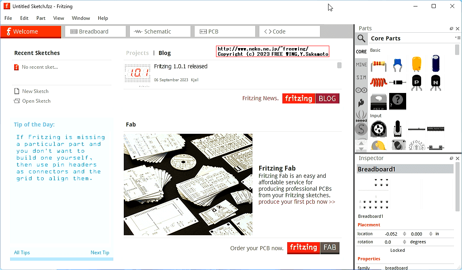Select the MINE parts bin tab
The width and height of the screenshot is (462, 270).
(361, 65)
